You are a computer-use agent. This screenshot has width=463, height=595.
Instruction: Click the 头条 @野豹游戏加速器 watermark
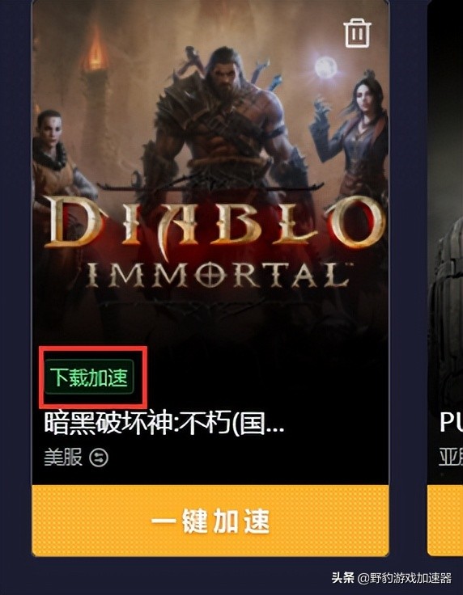tap(391, 578)
